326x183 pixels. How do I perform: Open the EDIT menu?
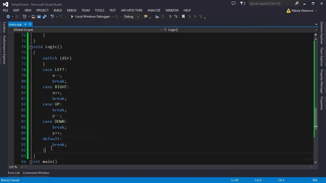16,10
